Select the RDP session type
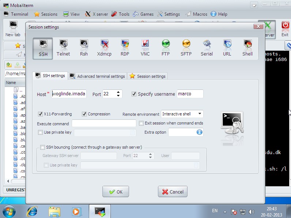This screenshot has width=291, height=218. pyautogui.click(x=125, y=49)
